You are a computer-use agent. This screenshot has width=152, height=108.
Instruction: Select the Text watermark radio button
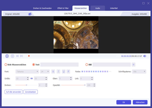33,65
